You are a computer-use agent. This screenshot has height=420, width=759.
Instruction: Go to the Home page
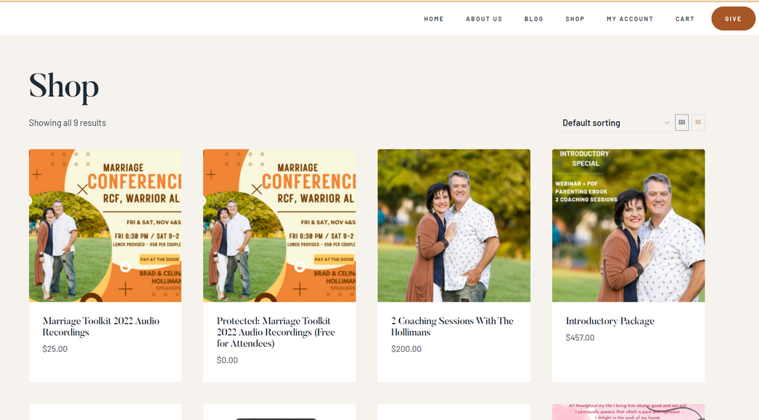(434, 19)
